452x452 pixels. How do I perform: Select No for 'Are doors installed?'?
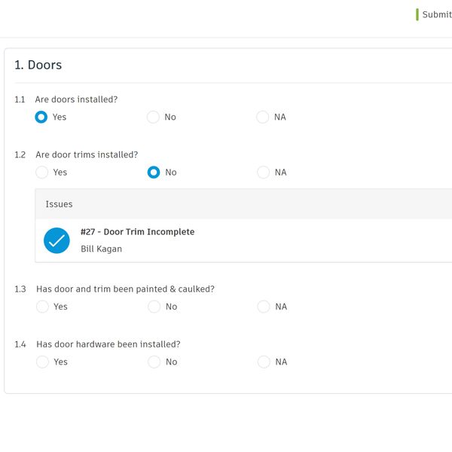[x=153, y=117]
